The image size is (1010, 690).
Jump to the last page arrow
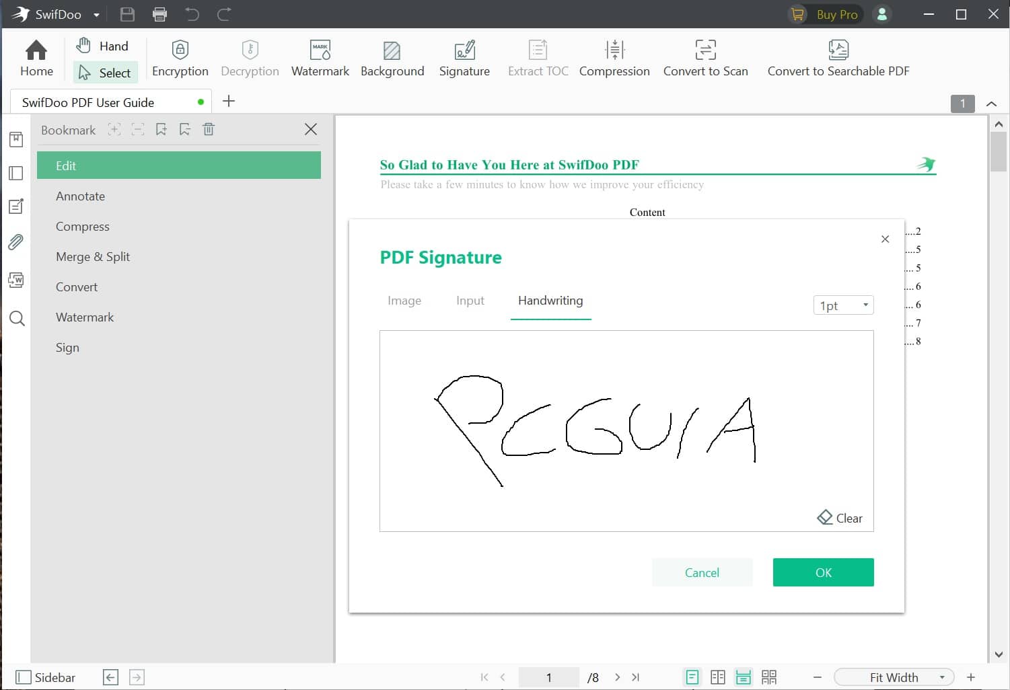point(636,677)
